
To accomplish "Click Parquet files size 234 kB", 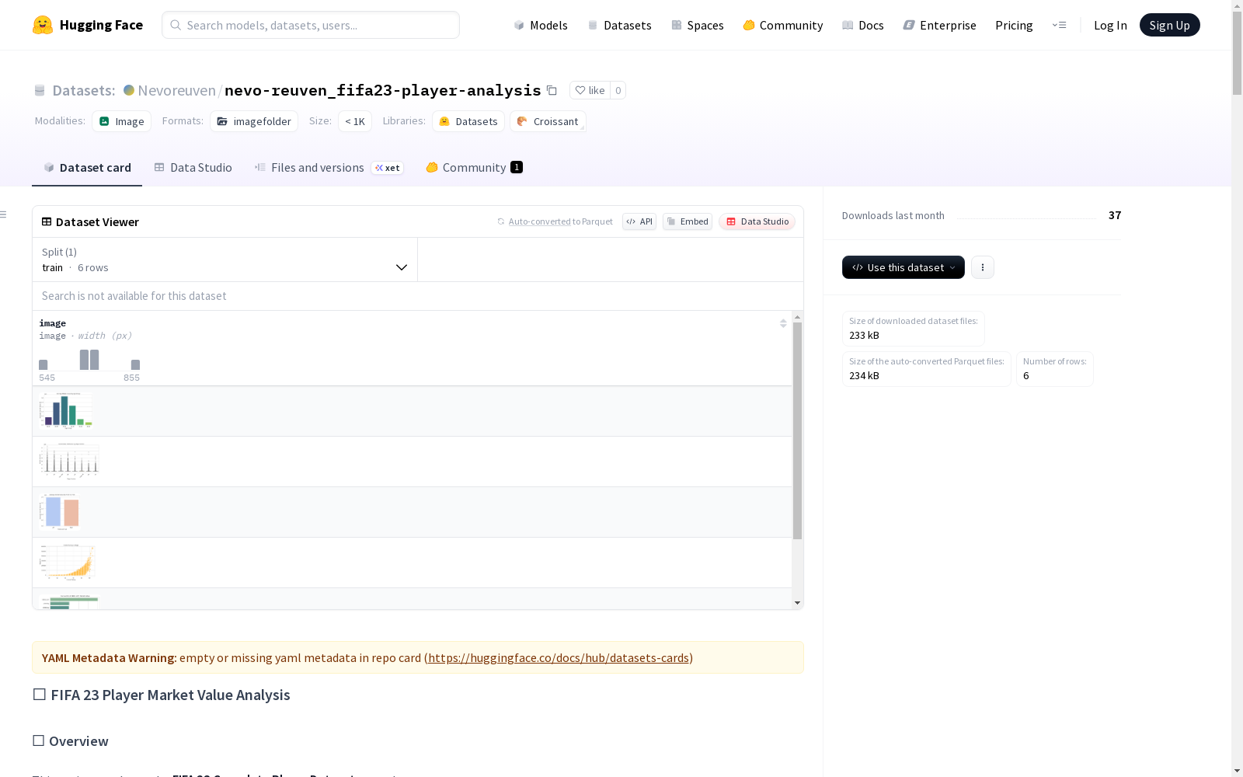I will pos(864,375).
